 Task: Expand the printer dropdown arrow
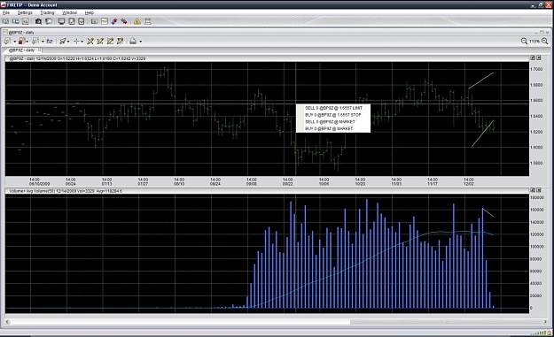click(x=141, y=42)
